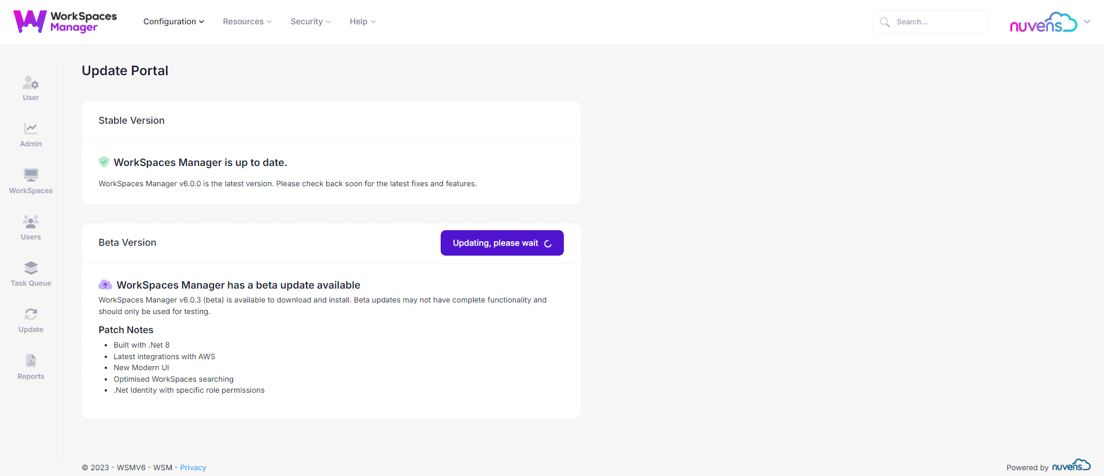Screen dimensions: 1104x476
Task: Open the Security menu
Action: 311,22
